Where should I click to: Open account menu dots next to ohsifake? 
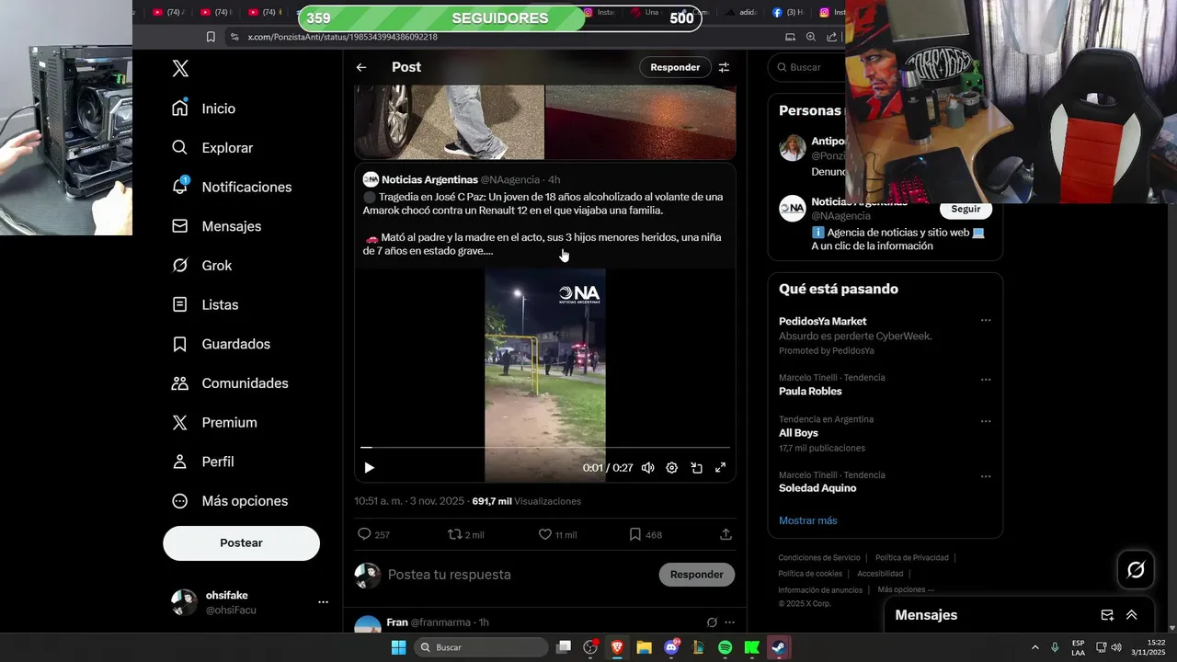(x=323, y=602)
